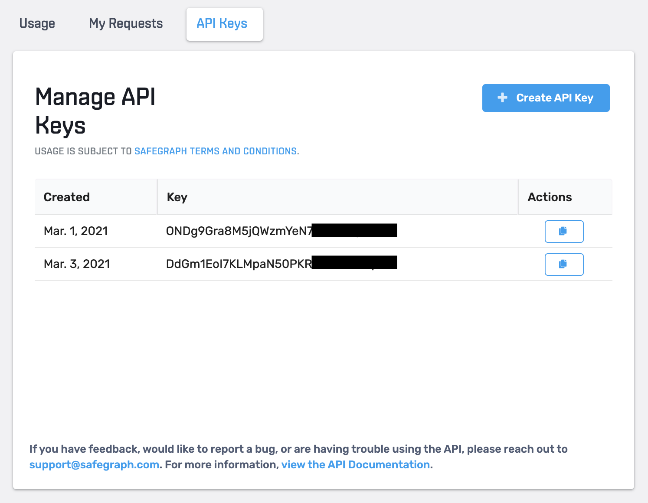The width and height of the screenshot is (648, 503).
Task: Switch to the Usage tab
Action: (x=37, y=23)
